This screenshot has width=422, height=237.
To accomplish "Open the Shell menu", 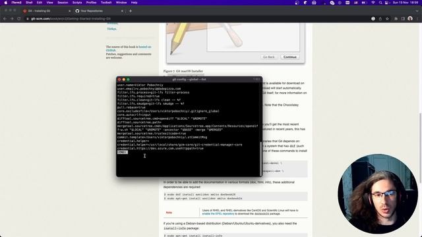I will click(29, 3).
